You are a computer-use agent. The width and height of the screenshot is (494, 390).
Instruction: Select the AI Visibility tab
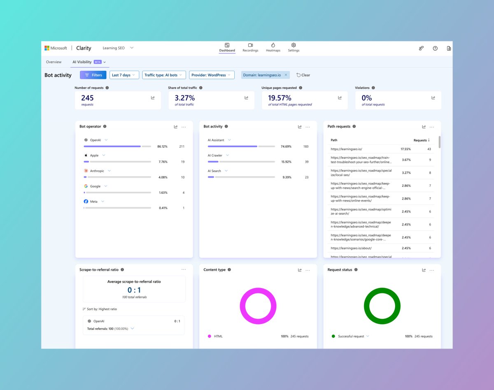89,62
